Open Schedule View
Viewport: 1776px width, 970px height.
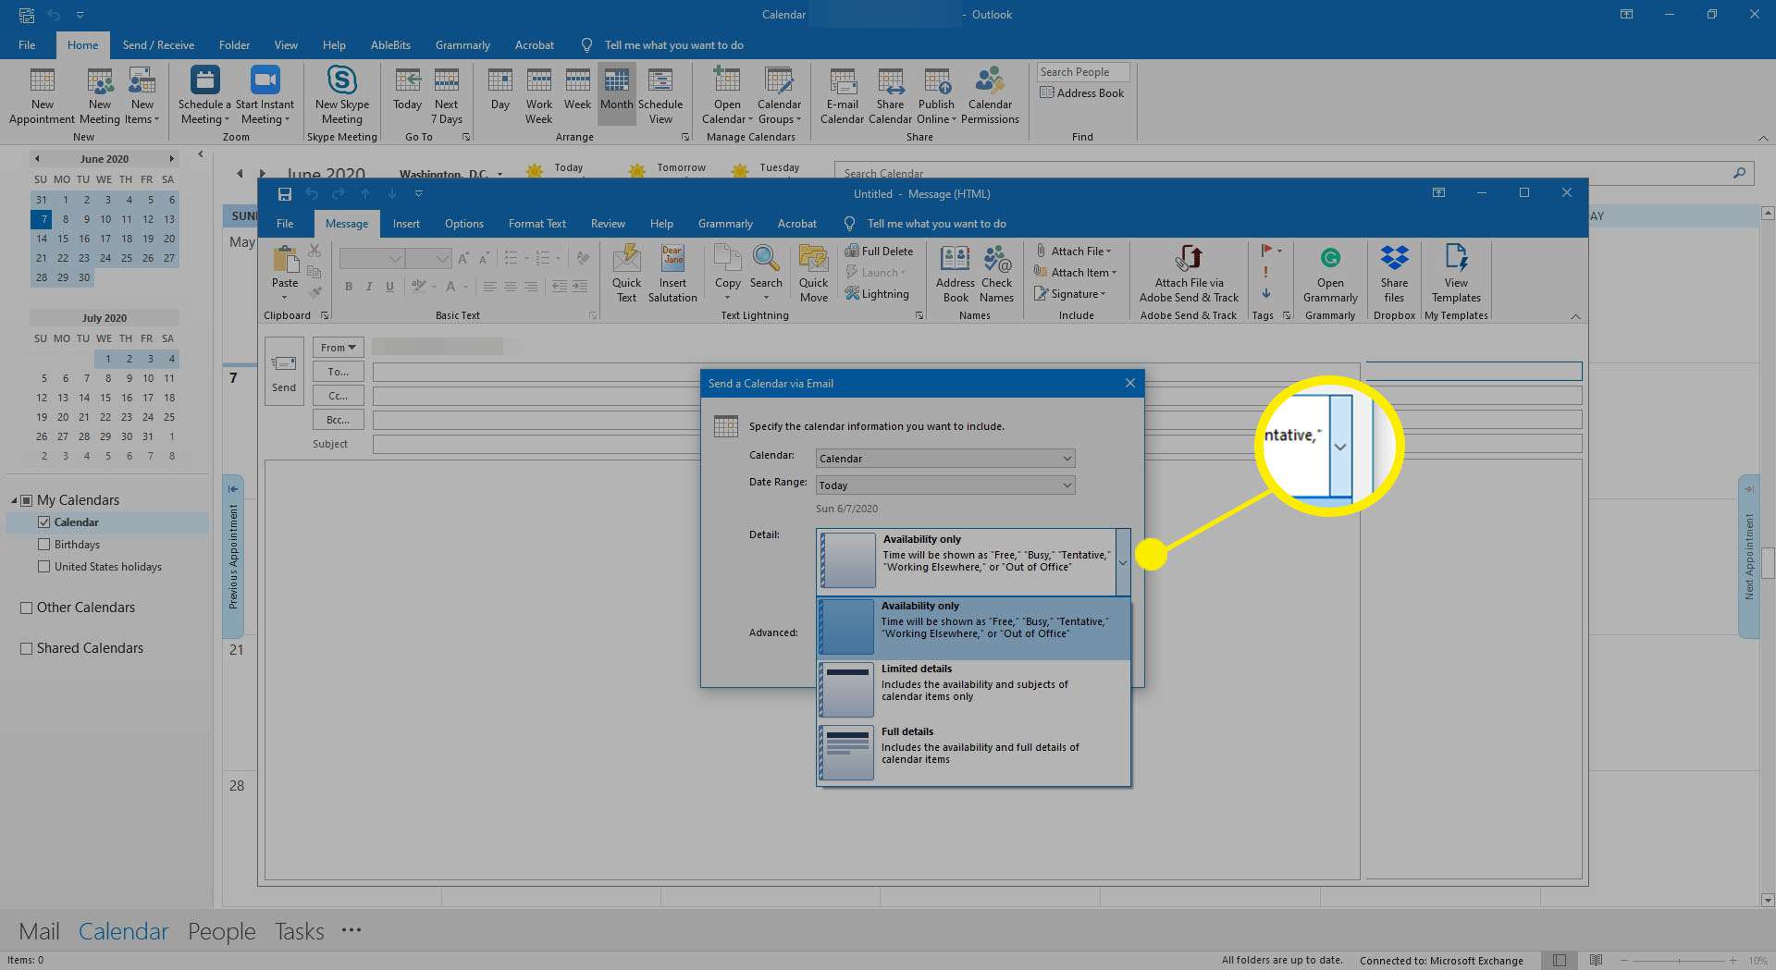(x=660, y=95)
